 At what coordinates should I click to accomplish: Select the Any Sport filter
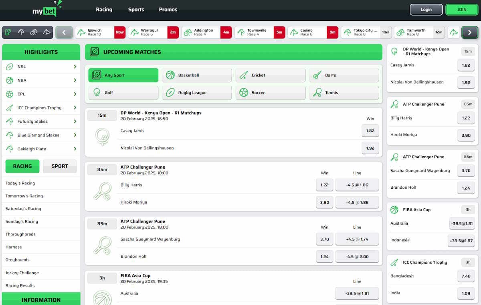click(123, 75)
